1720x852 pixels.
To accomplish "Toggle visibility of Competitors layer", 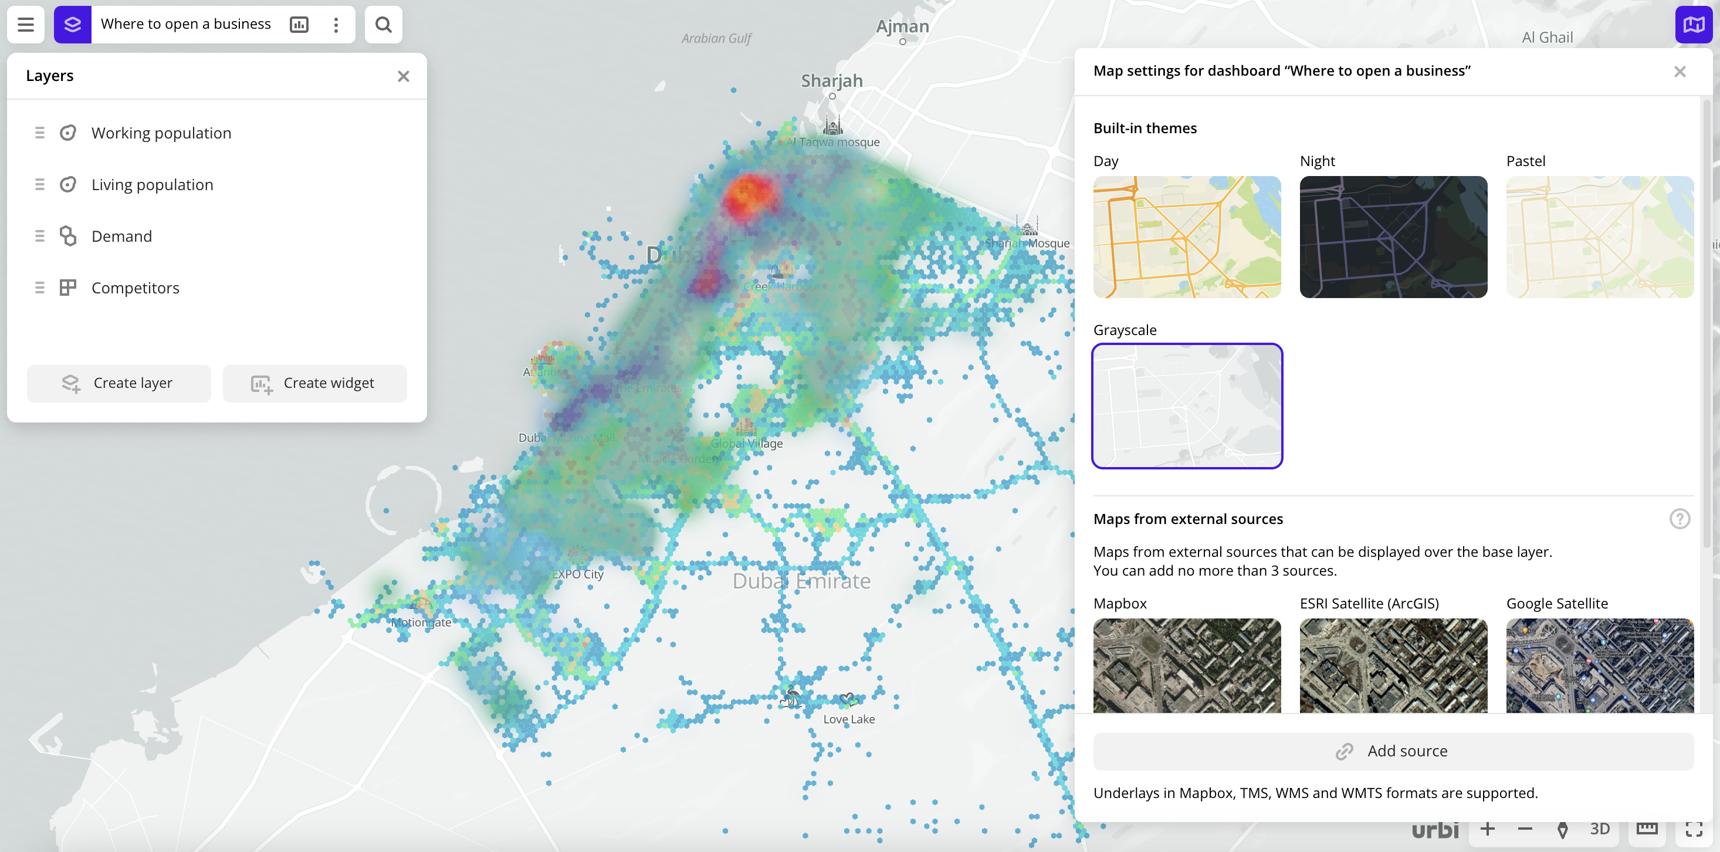I will tap(68, 288).
